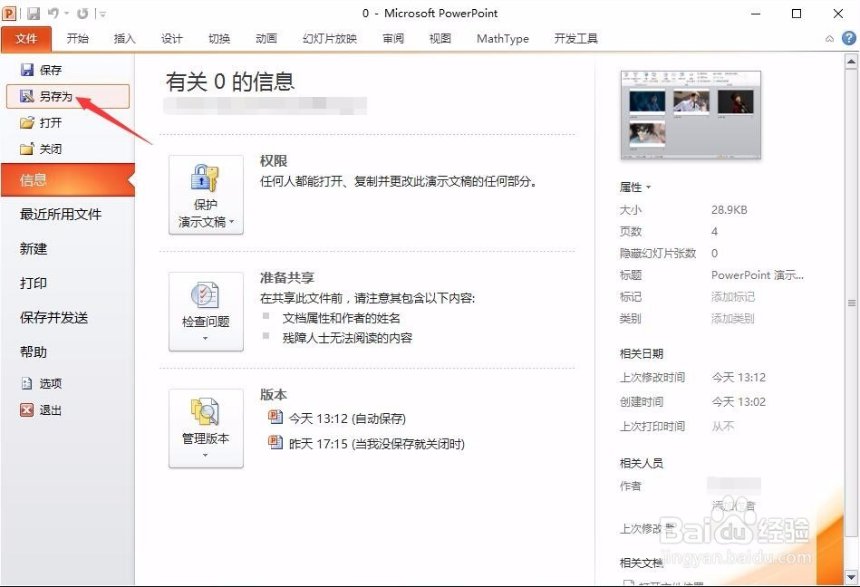Switch to the MathType ribbon tab
860x587 pixels.
coord(503,38)
